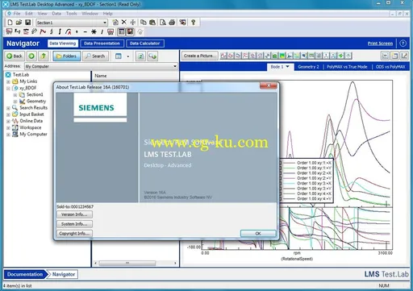Expand the Search Results node
This screenshot has height=291, width=413.
point(8,108)
